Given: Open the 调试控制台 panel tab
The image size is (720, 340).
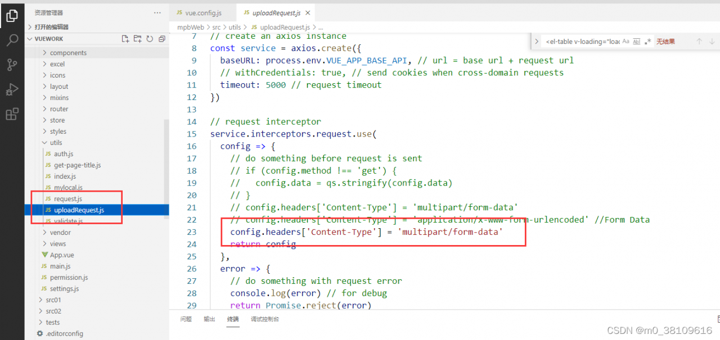Looking at the screenshot, I should click(x=265, y=319).
